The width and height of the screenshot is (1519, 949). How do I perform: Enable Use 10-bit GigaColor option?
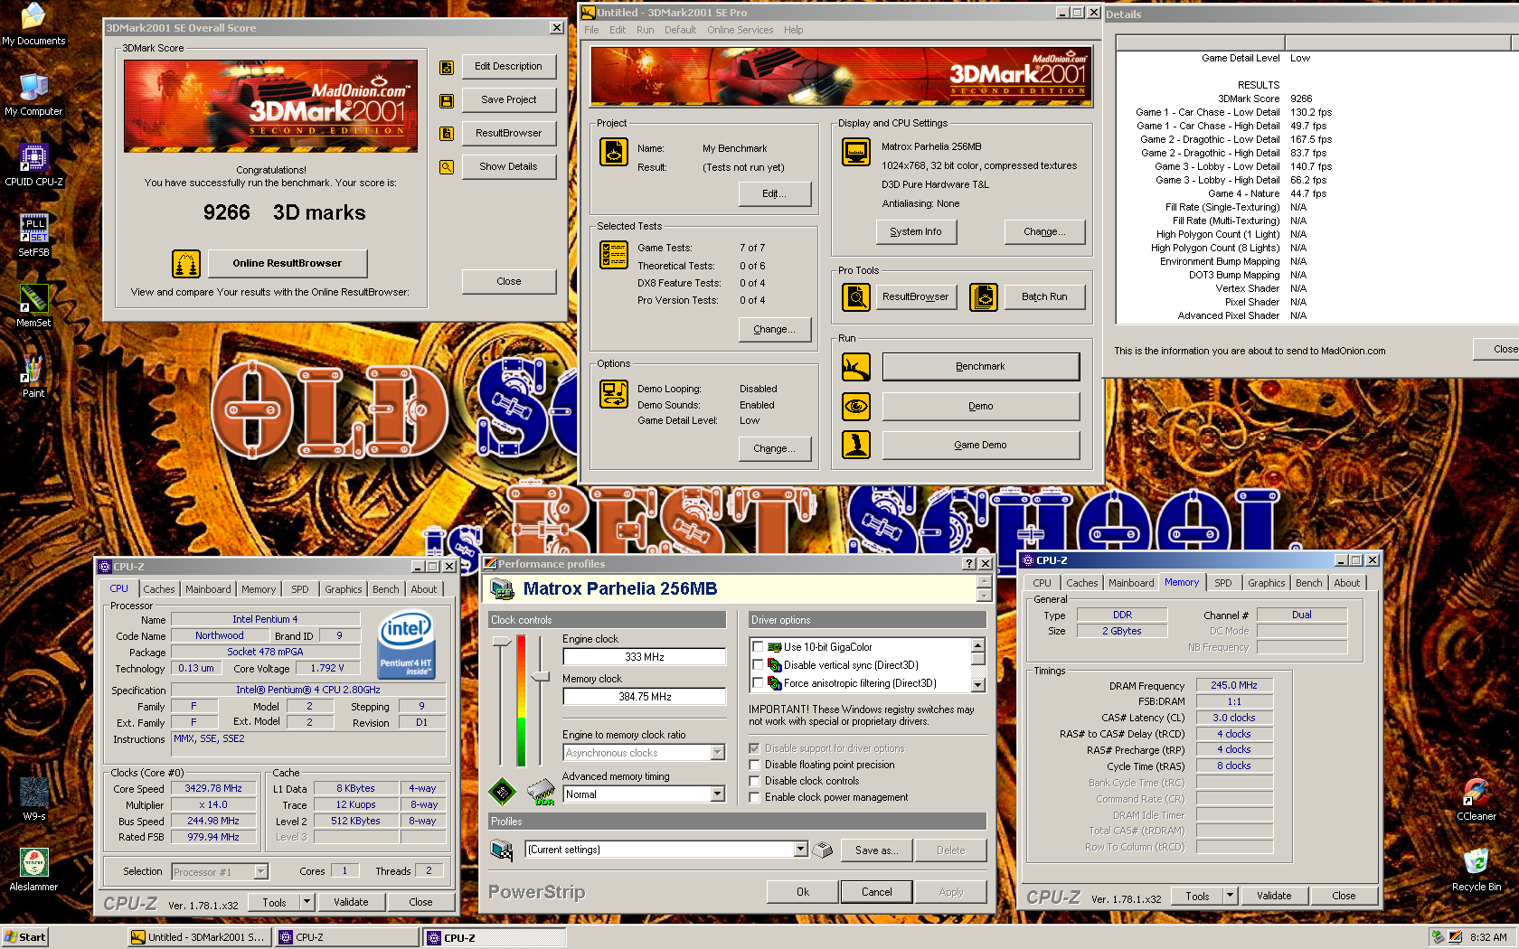click(758, 647)
